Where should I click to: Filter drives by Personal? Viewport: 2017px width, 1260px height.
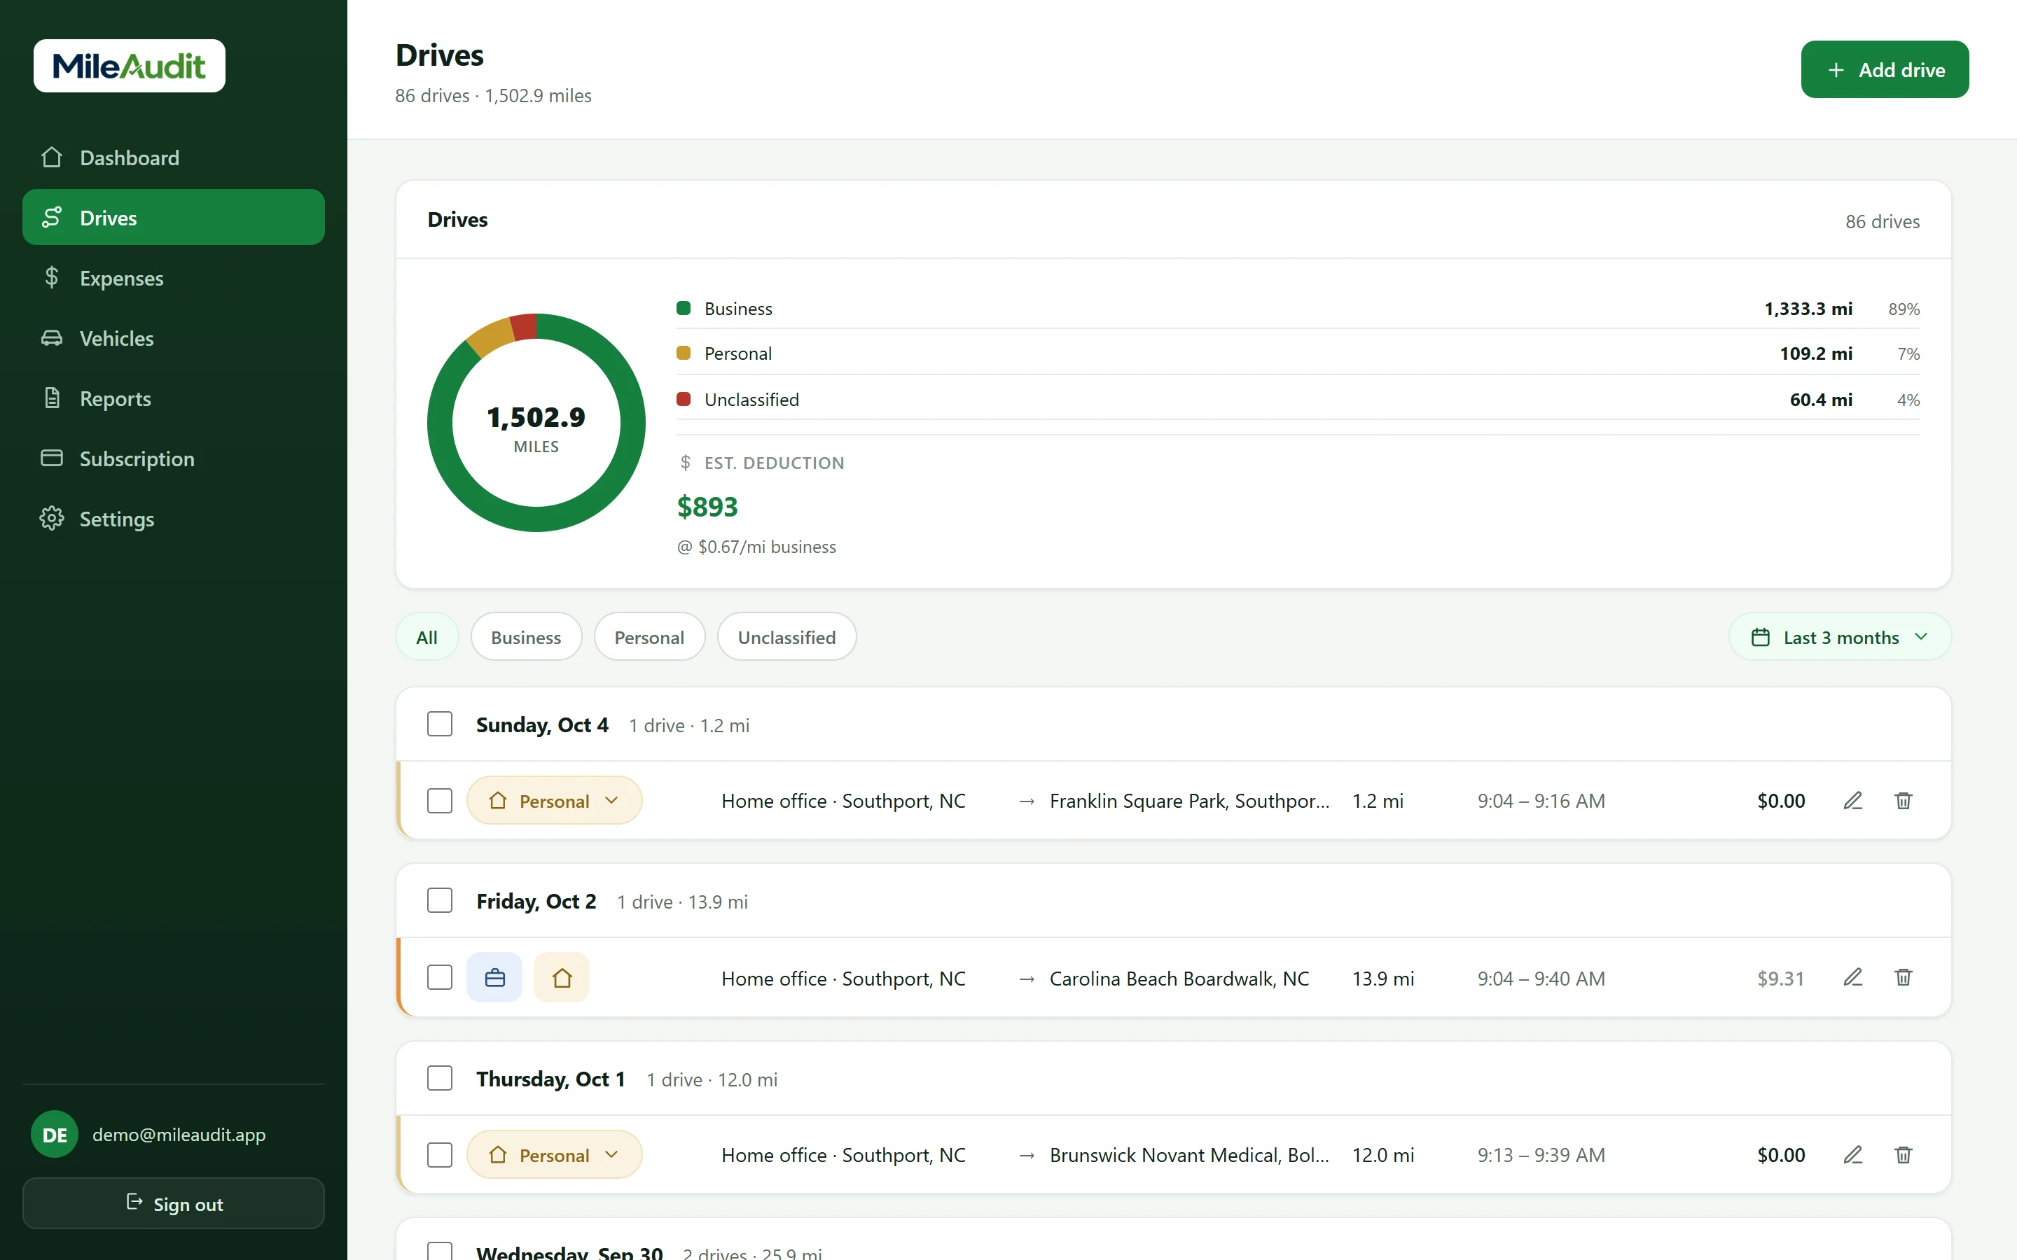649,637
